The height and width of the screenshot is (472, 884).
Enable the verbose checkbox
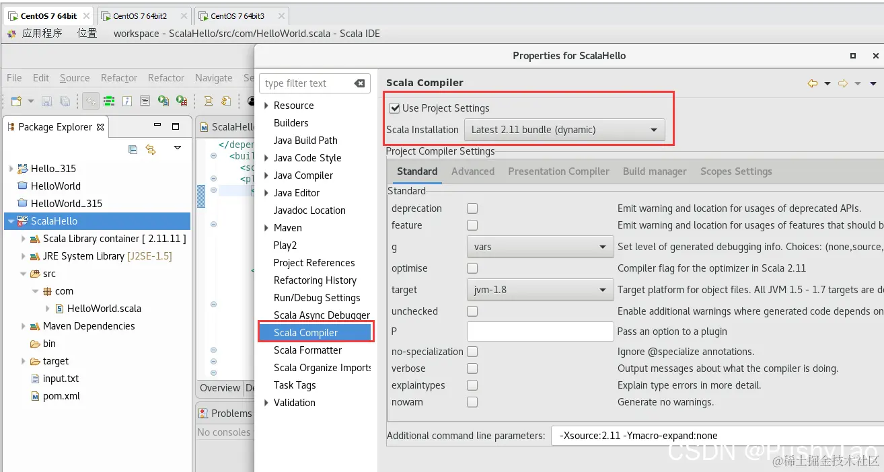tap(472, 368)
